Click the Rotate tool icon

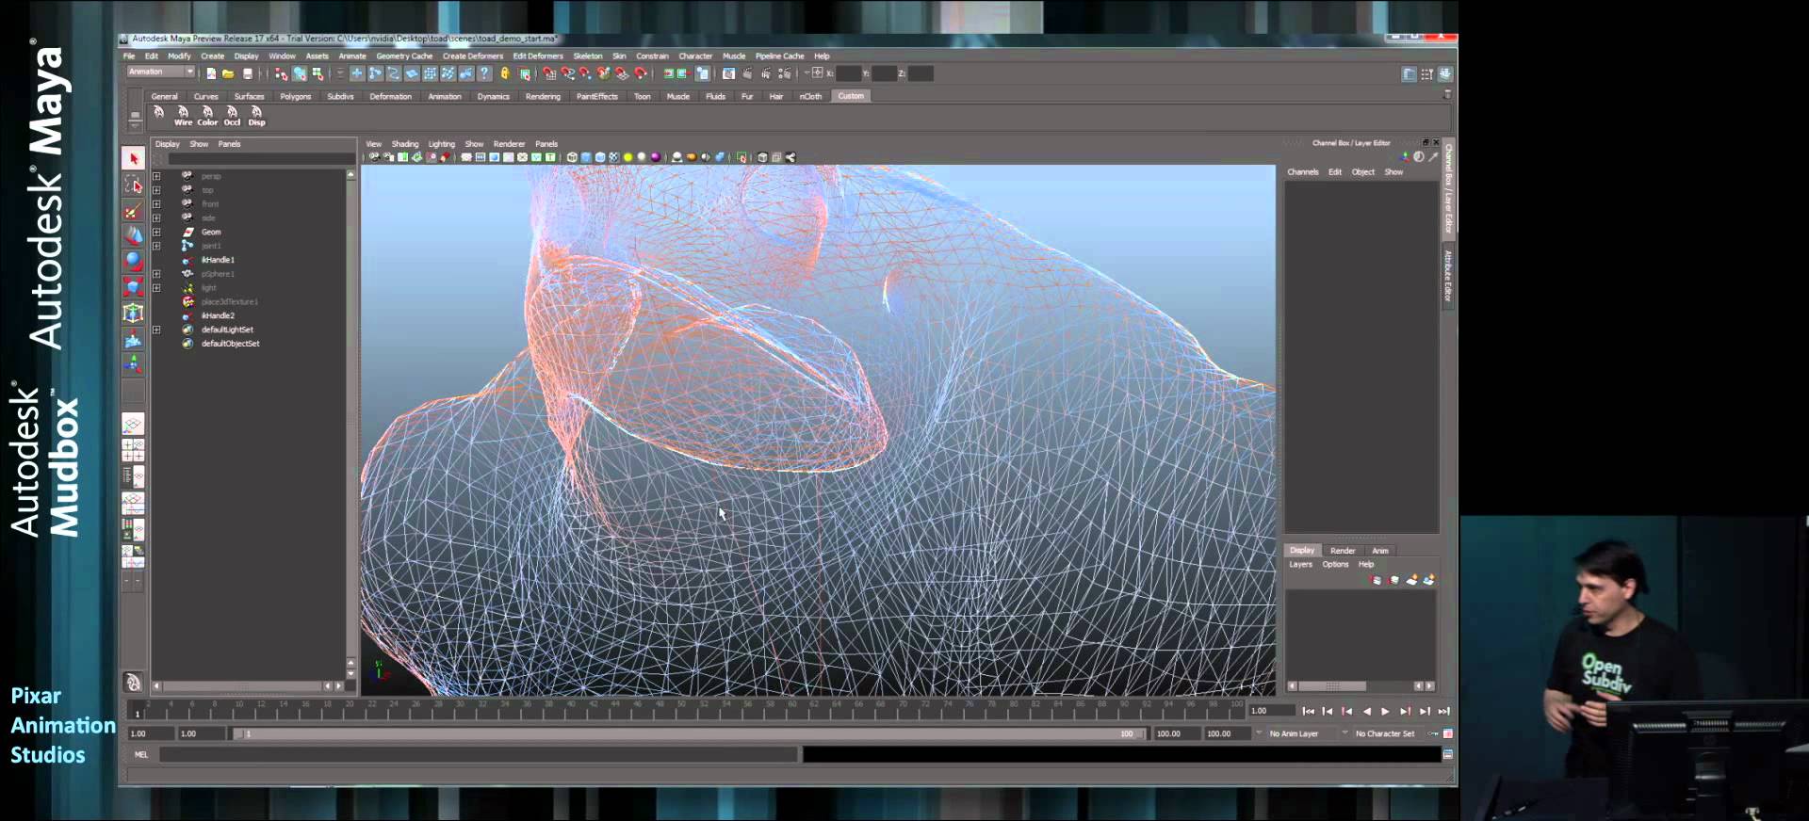(x=133, y=262)
